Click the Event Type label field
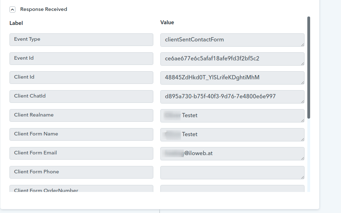Viewport: 341px width, 213px height. (x=81, y=40)
